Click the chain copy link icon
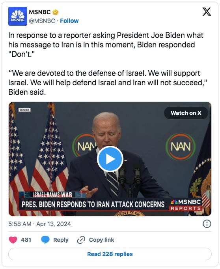Viewport: 220px width, 269px height. click(81, 240)
